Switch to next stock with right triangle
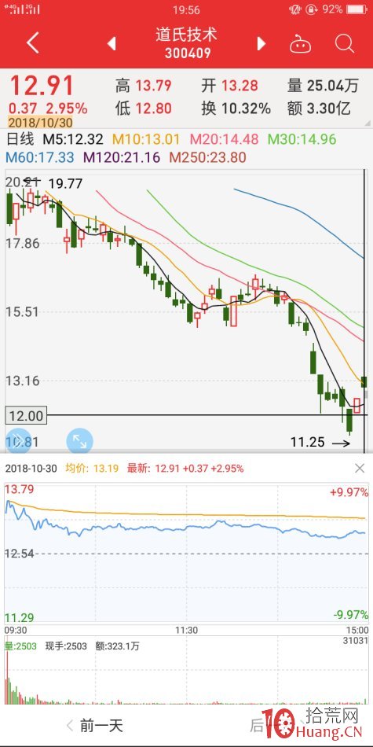373x747 pixels. point(261,44)
